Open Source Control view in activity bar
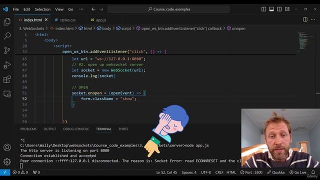This screenshot has width=320, height=180. (x=7, y=50)
